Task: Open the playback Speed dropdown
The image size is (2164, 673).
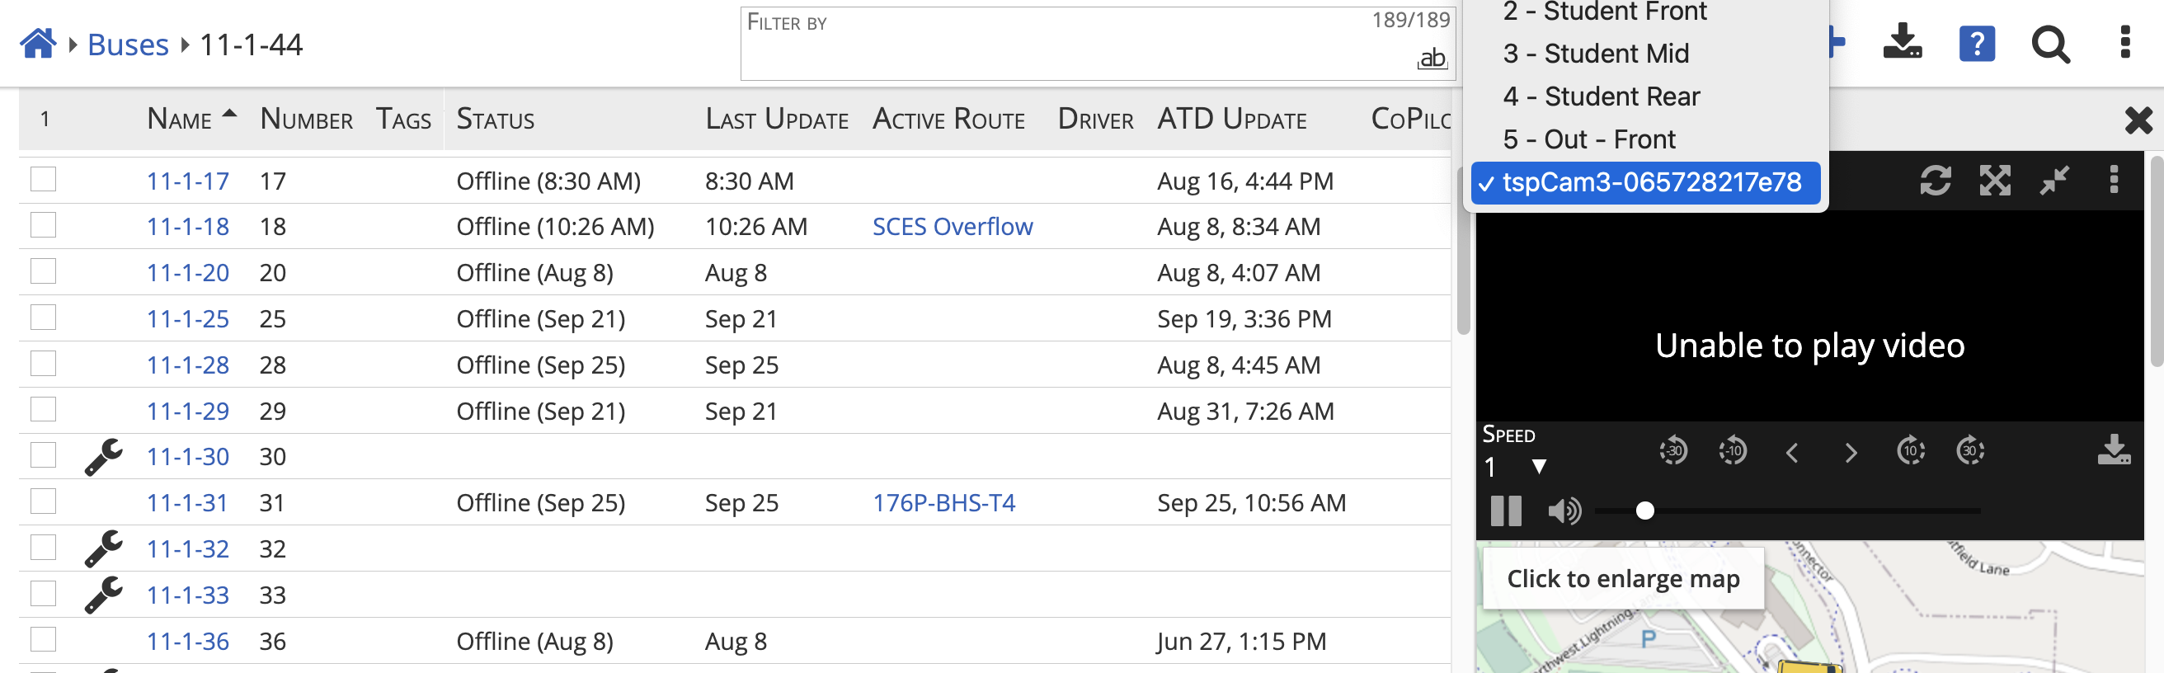Action: pos(1537,466)
